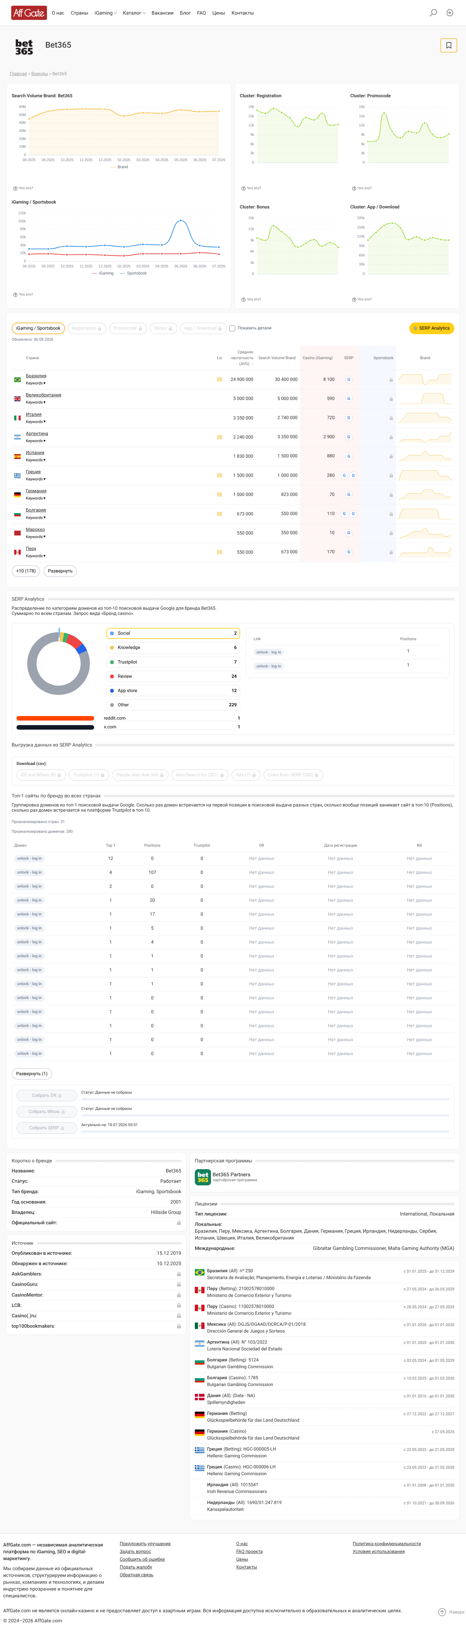Open Google SERP icon for Italy row

[x=349, y=418]
